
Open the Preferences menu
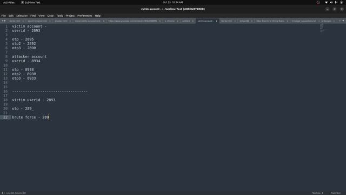(84, 16)
